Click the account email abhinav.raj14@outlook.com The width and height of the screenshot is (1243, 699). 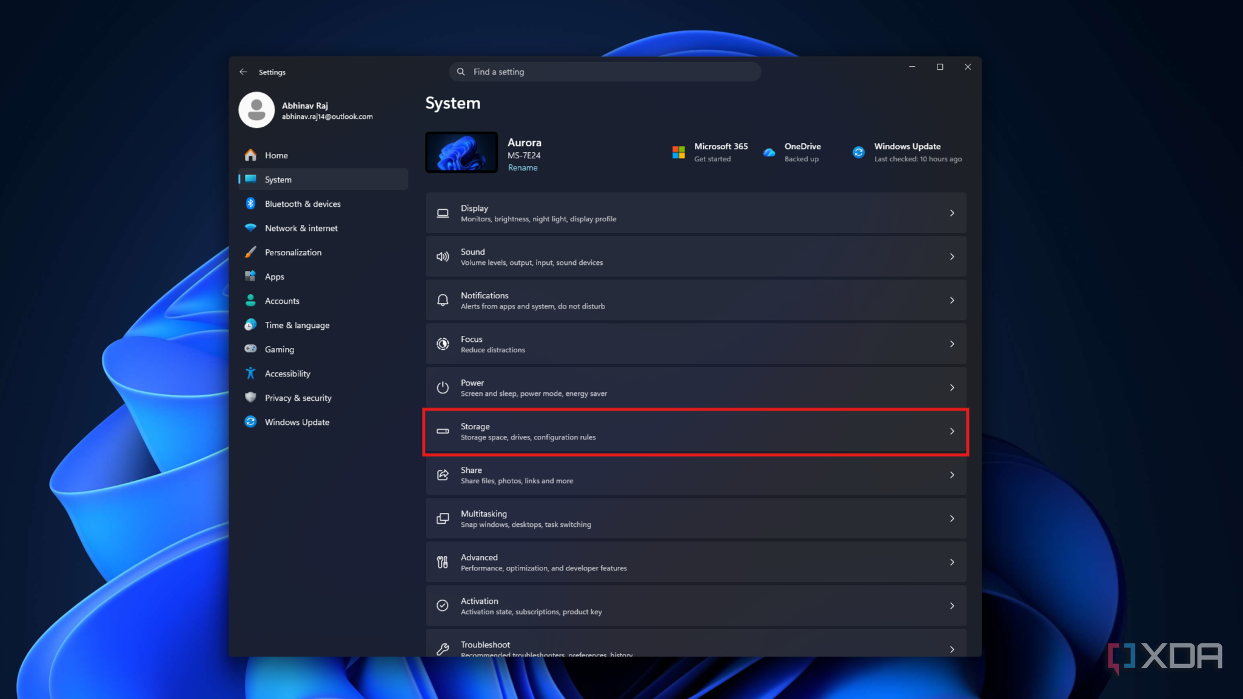[327, 117]
